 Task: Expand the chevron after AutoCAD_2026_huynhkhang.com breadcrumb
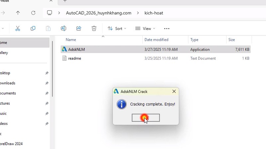(x=138, y=13)
